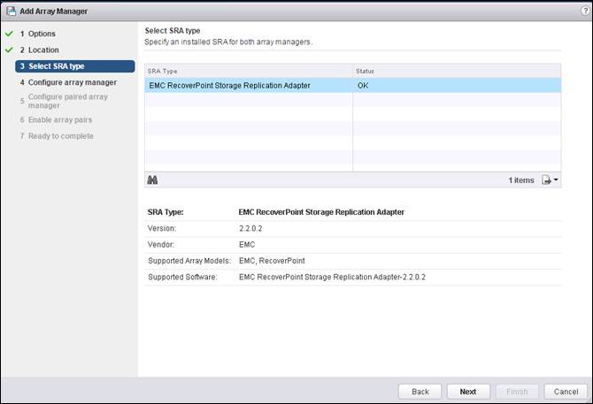Click the Back button
The image size is (593, 404).
pos(420,392)
